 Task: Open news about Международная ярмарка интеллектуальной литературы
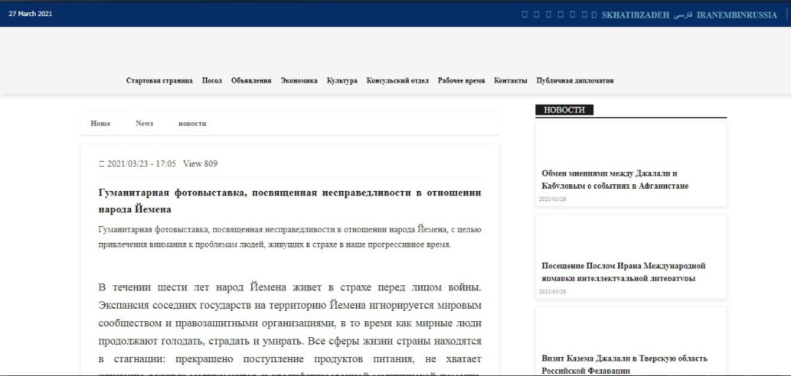coord(623,271)
